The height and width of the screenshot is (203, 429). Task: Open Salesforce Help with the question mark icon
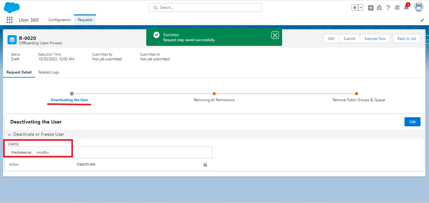pyautogui.click(x=388, y=7)
